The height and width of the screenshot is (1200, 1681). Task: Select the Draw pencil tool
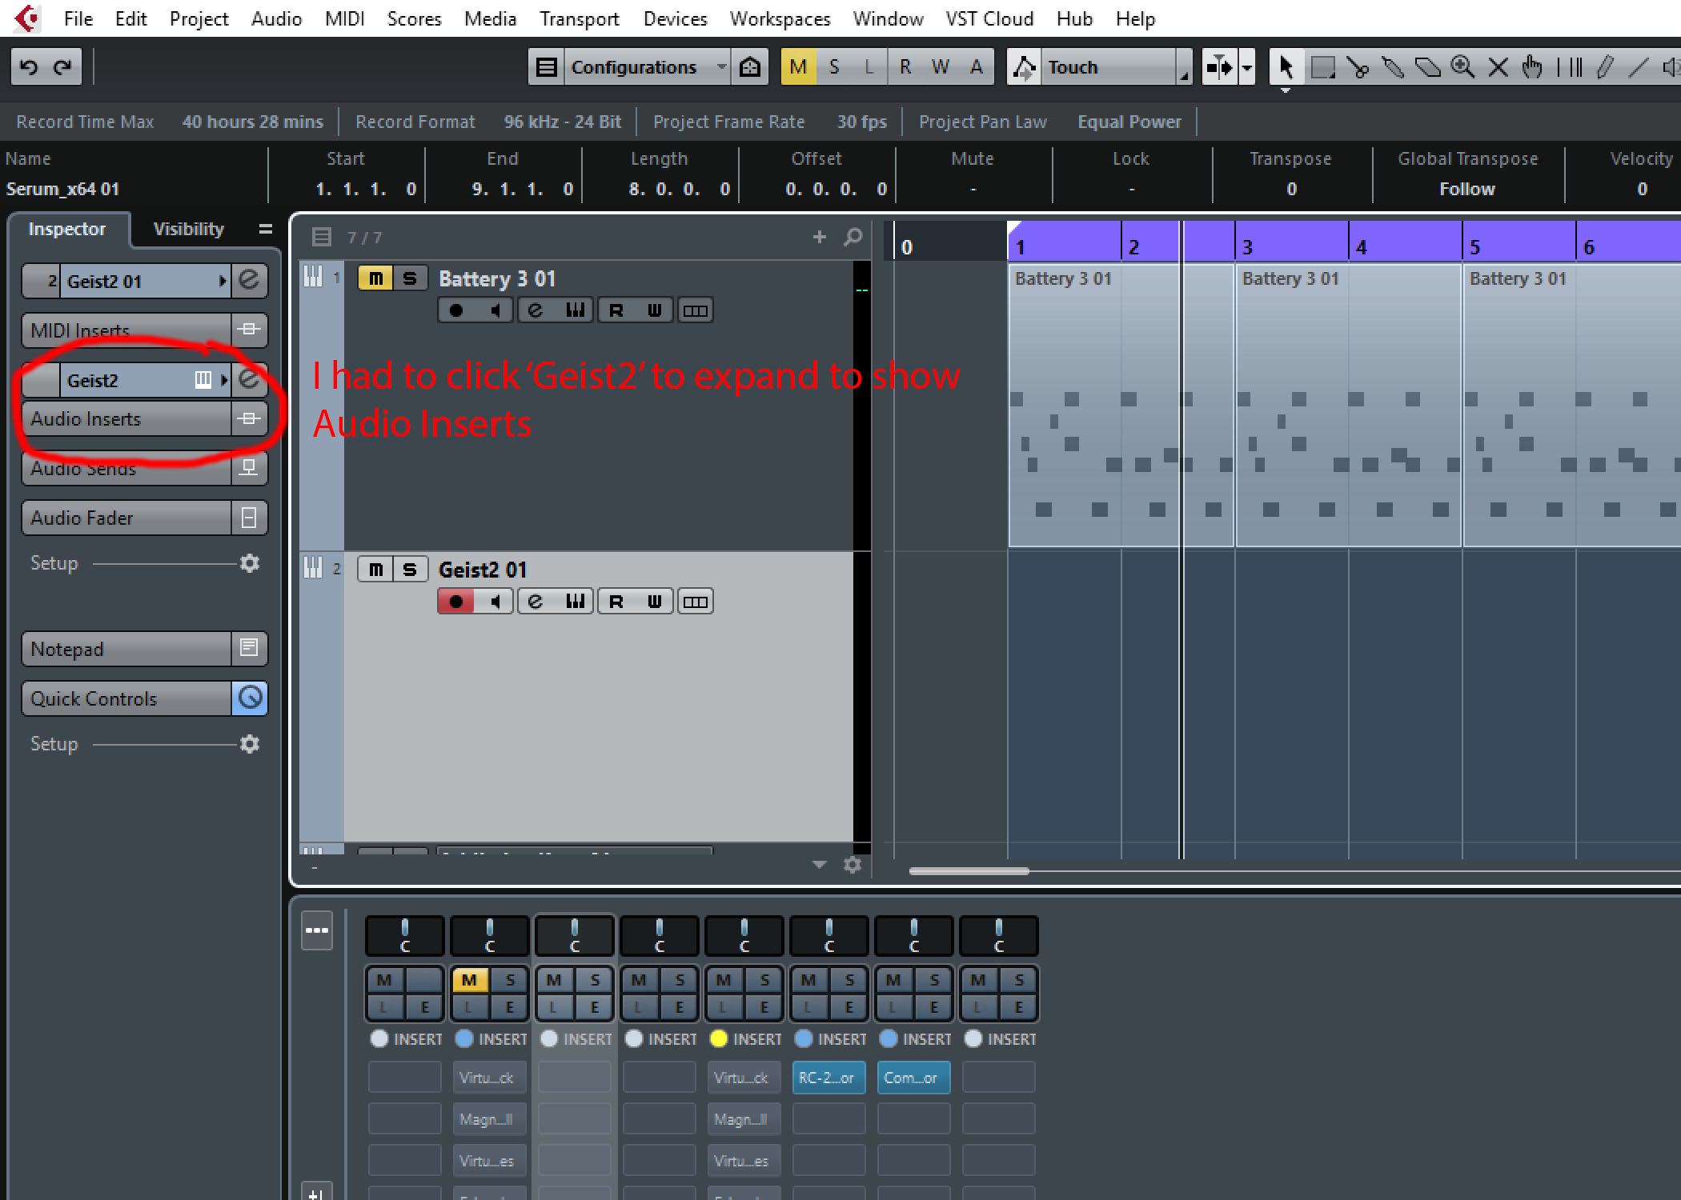[x=1604, y=67]
